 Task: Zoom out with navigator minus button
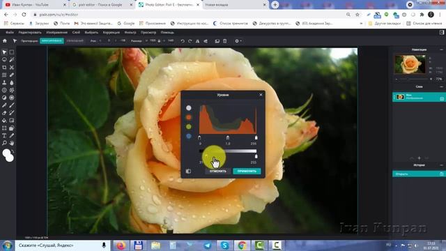click(397, 79)
